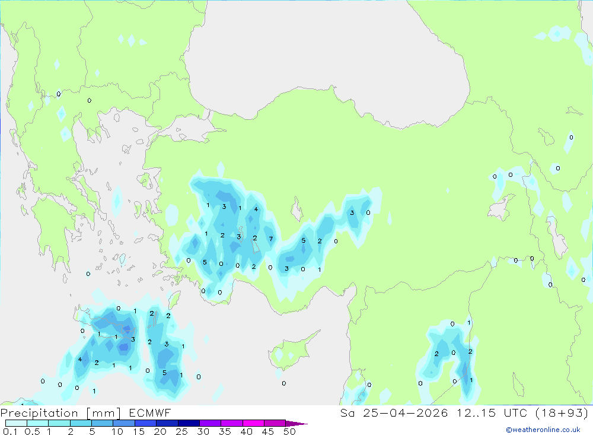This screenshot has width=593, height=435.
Task: Open the weatheronline.co.uk copyright link
Action: click(x=543, y=430)
